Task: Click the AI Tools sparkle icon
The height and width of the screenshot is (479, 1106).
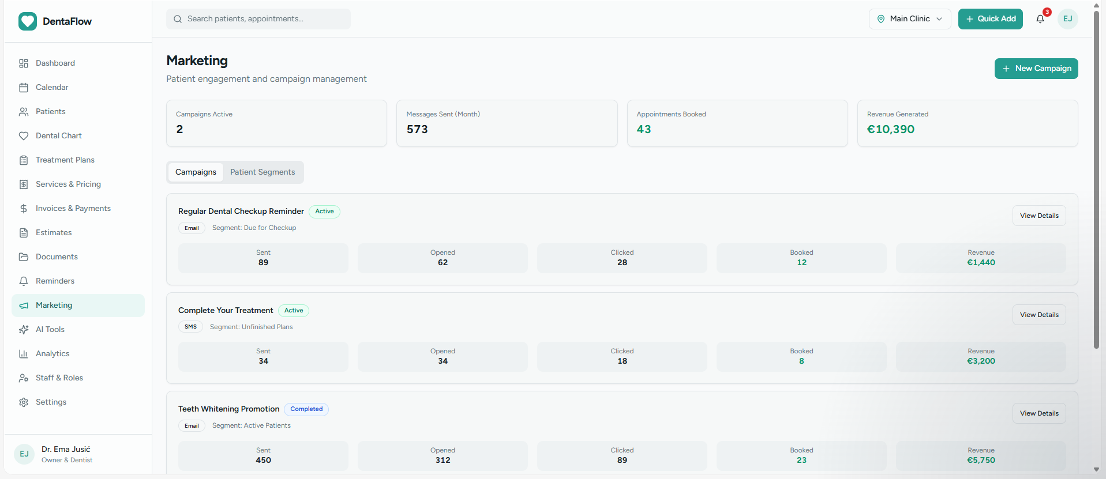Action: [24, 330]
